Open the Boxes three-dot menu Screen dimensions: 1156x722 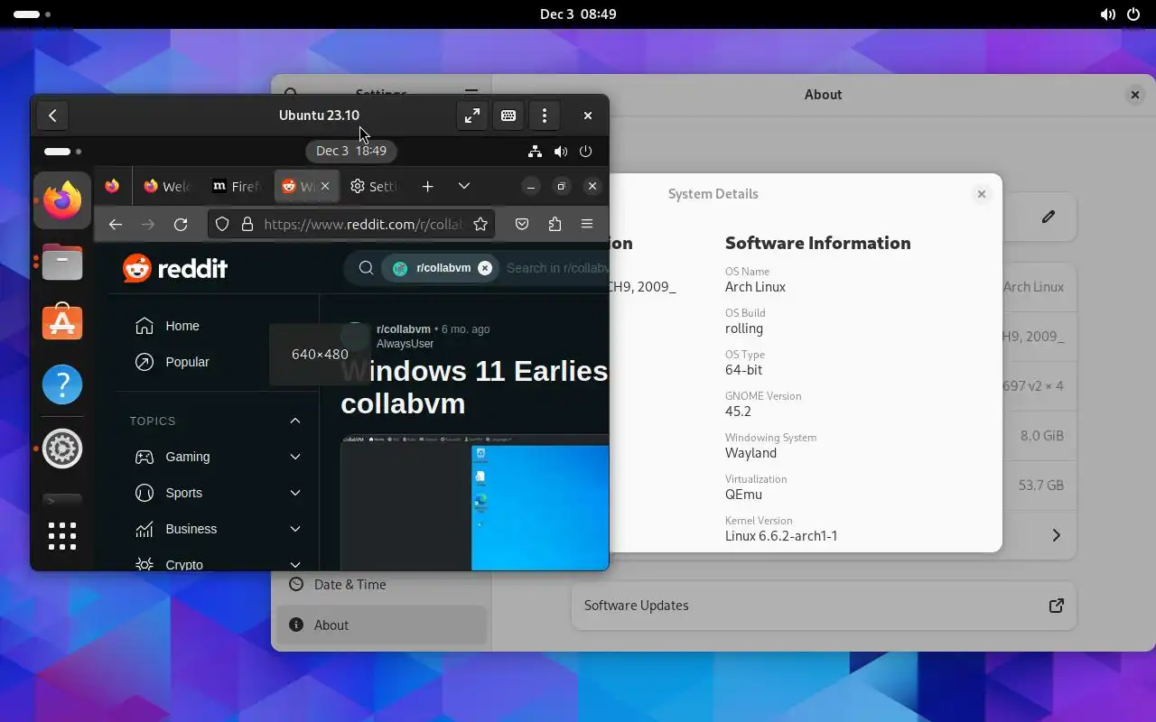pyautogui.click(x=545, y=116)
